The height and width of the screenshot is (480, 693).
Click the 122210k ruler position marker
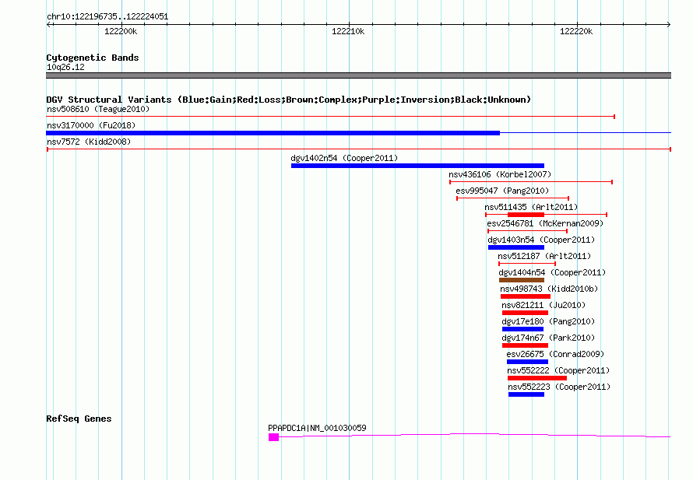[348, 32]
